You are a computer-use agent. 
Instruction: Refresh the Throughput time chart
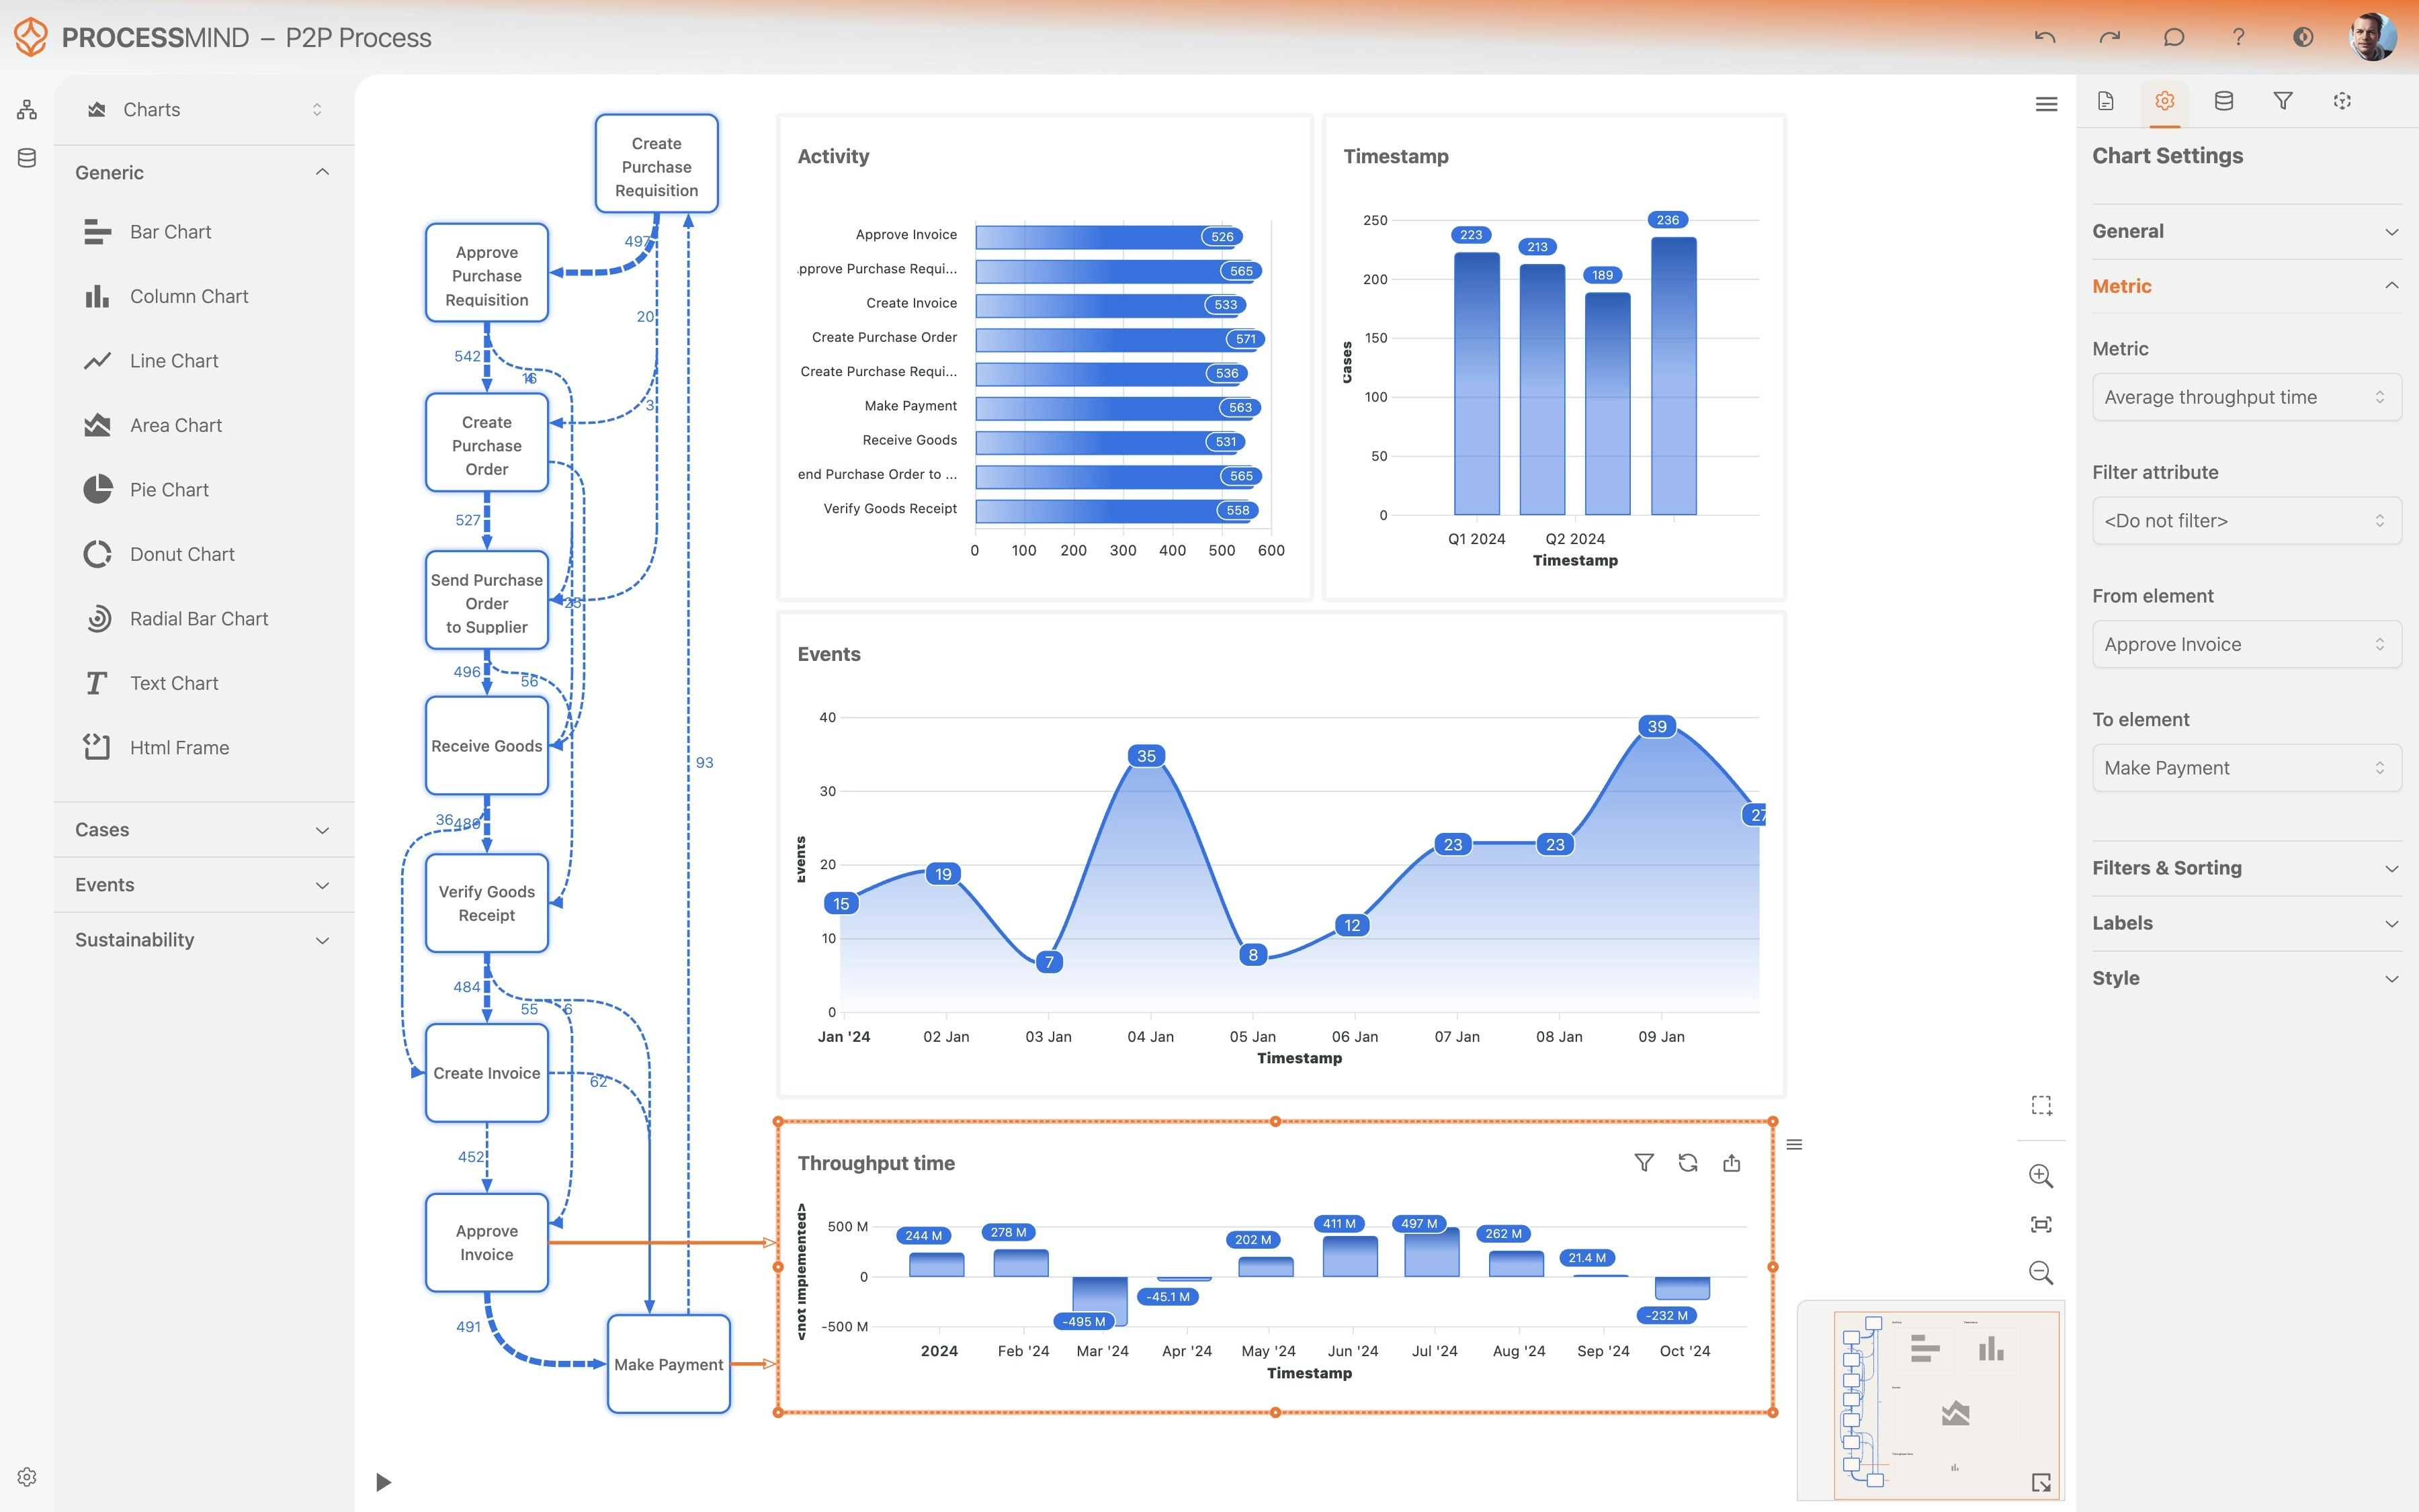pos(1688,1162)
